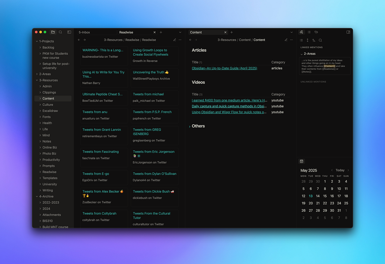This screenshot has height=264, width=385.
Task: Open the Obsidian–An Up-to-Date Guide article link
Action: click(x=224, y=68)
